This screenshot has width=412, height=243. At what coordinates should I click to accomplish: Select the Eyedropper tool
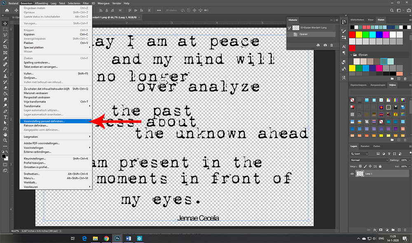(5, 58)
